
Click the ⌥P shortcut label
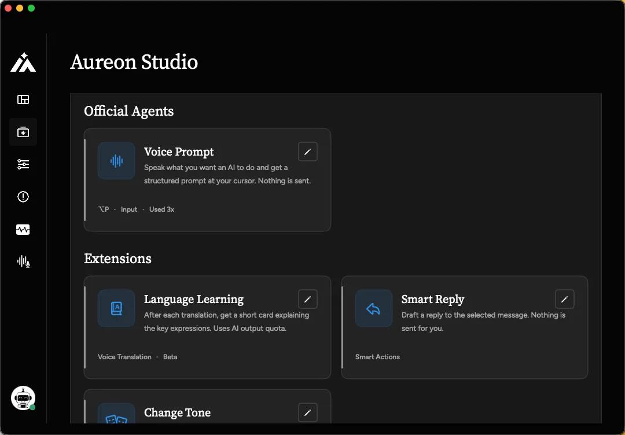click(x=104, y=209)
